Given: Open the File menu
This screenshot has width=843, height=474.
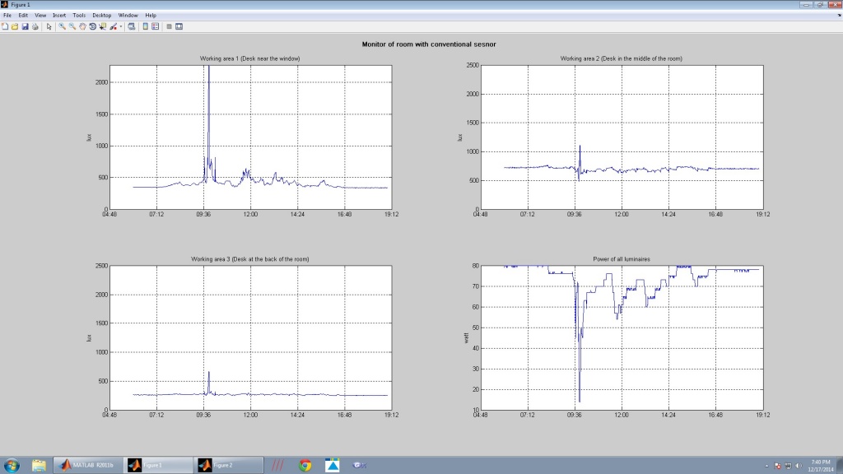Looking at the screenshot, I should [x=7, y=15].
